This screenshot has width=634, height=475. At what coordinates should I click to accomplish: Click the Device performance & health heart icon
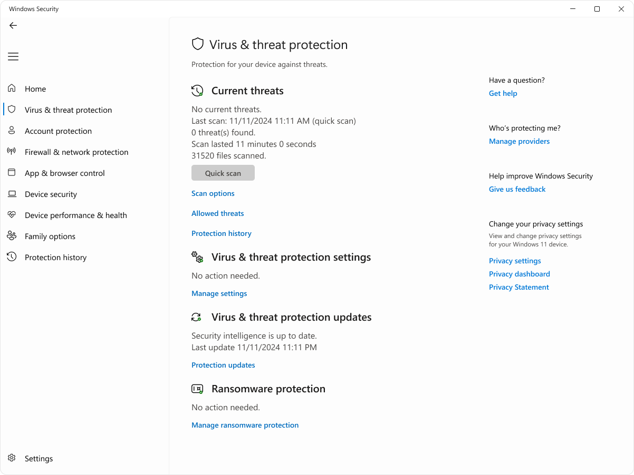click(x=12, y=215)
